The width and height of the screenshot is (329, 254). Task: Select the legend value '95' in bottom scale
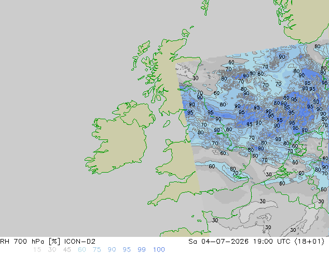coord(127,250)
